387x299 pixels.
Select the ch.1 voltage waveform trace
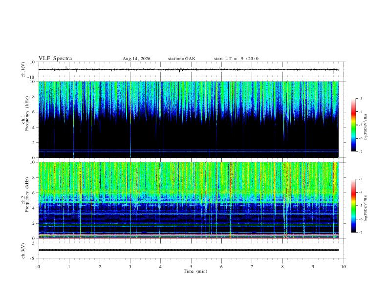[189, 69]
